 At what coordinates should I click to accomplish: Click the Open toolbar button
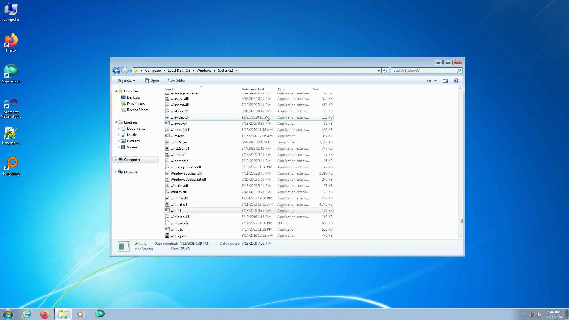click(x=152, y=81)
